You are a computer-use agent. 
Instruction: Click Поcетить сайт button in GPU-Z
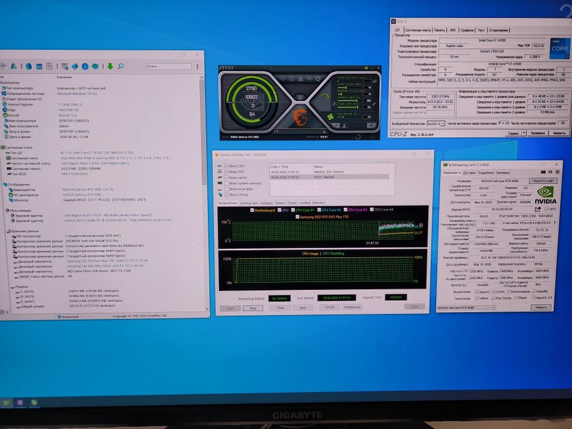point(543,181)
